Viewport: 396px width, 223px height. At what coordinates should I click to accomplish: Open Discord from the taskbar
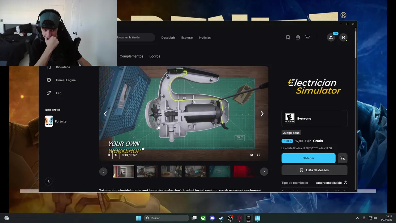click(x=212, y=218)
